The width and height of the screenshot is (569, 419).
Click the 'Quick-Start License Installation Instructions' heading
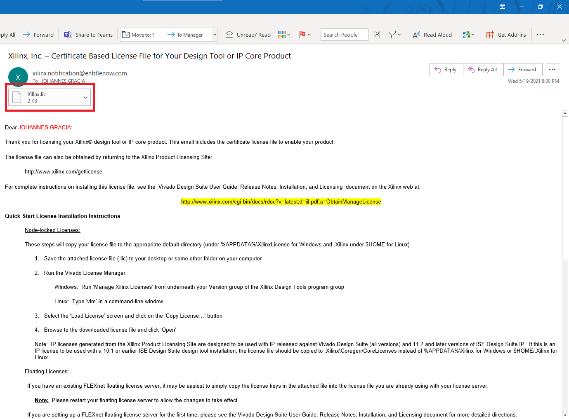62,216
